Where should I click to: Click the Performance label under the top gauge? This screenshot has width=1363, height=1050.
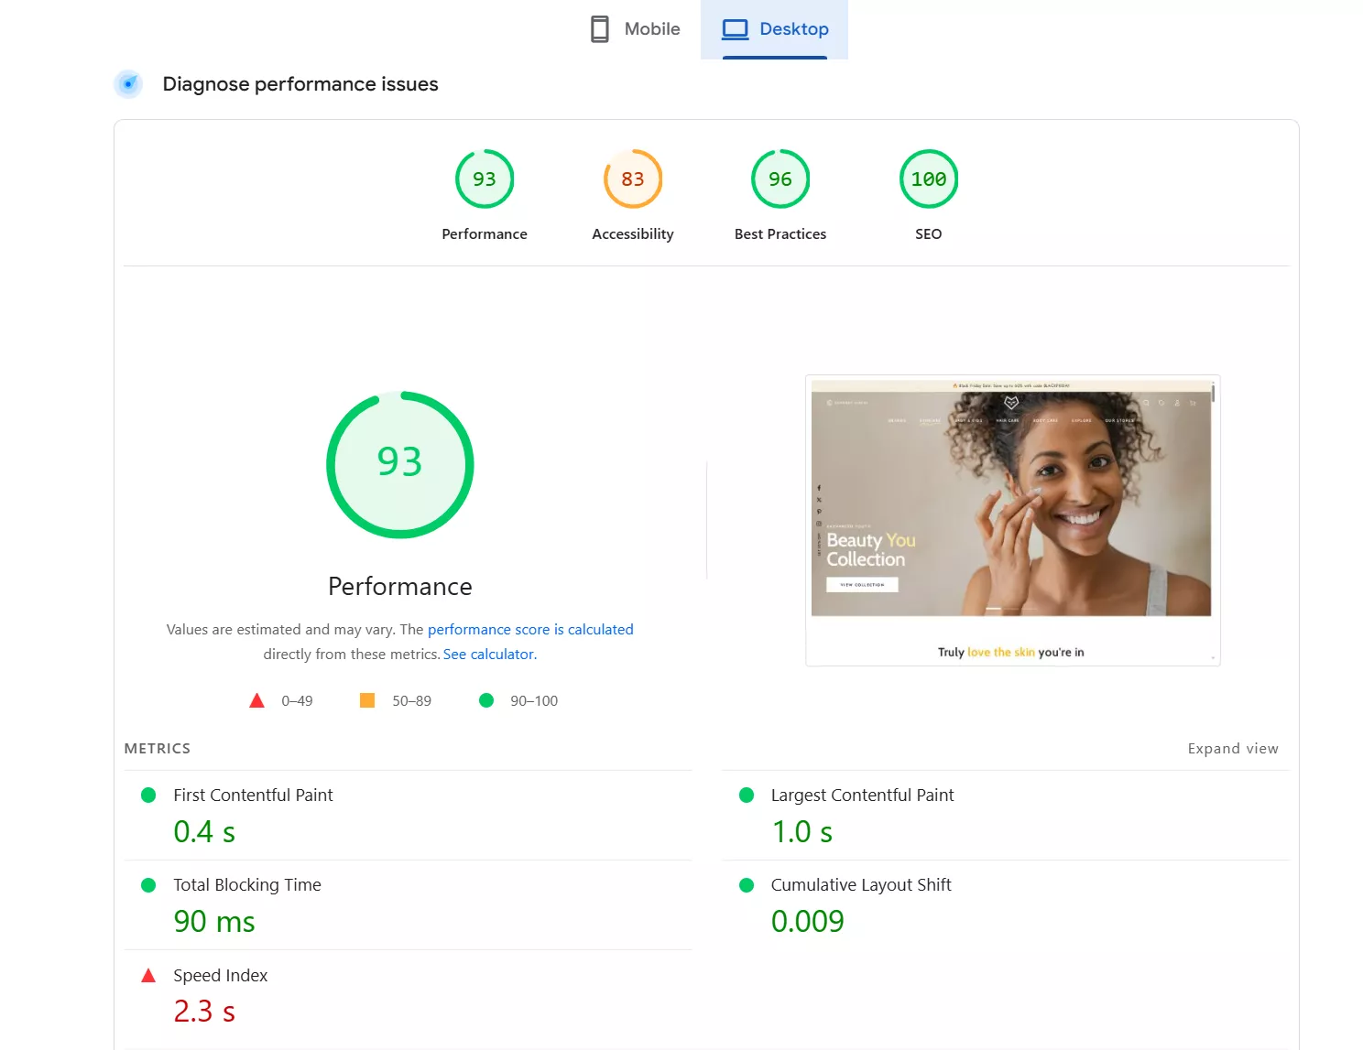485,234
